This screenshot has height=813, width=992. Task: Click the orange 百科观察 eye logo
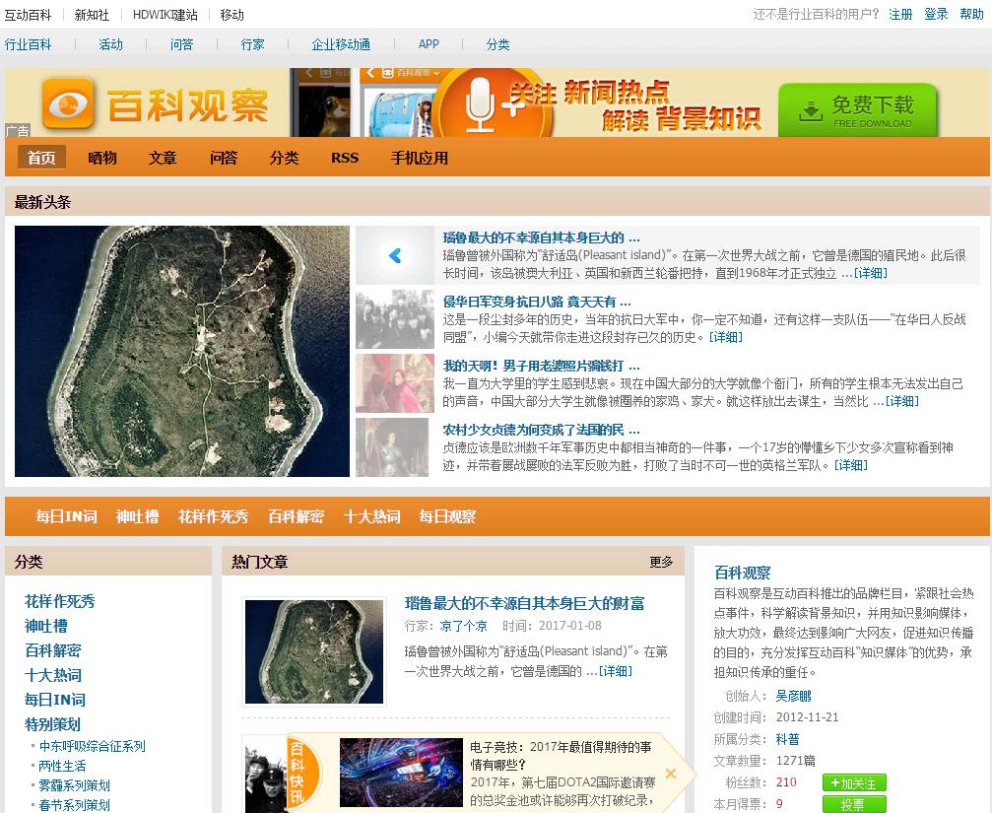coord(68,103)
